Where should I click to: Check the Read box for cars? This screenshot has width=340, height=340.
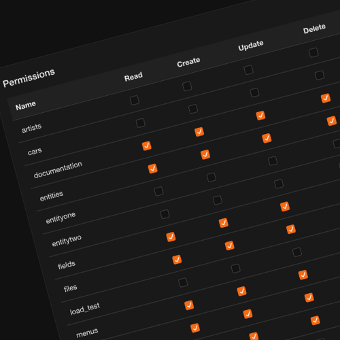[141, 123]
